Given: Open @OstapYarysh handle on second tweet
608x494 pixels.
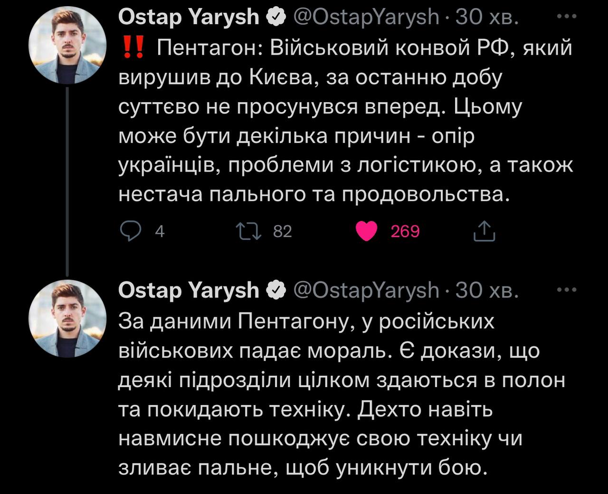Looking at the screenshot, I should coord(367,290).
